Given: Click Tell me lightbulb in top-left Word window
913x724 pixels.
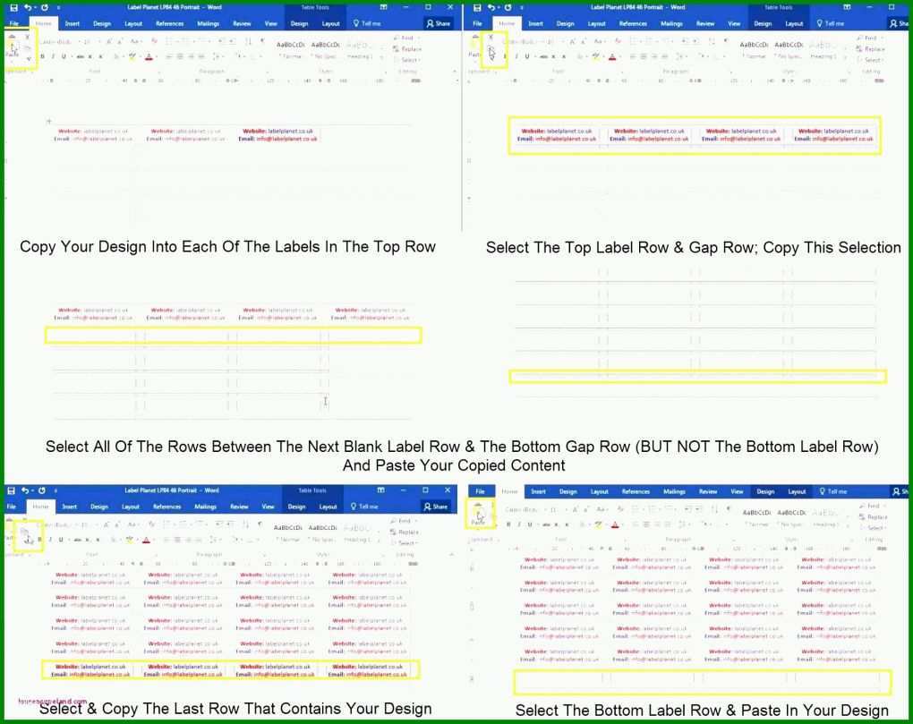Looking at the screenshot, I should 356,23.
